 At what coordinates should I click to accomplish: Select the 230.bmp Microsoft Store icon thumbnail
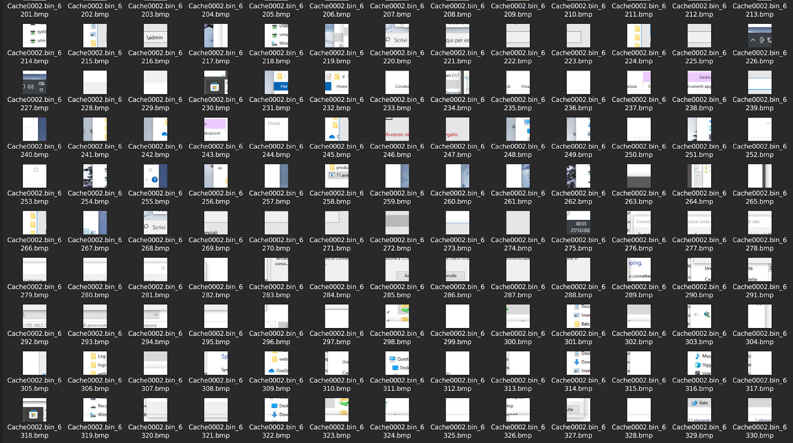216,82
